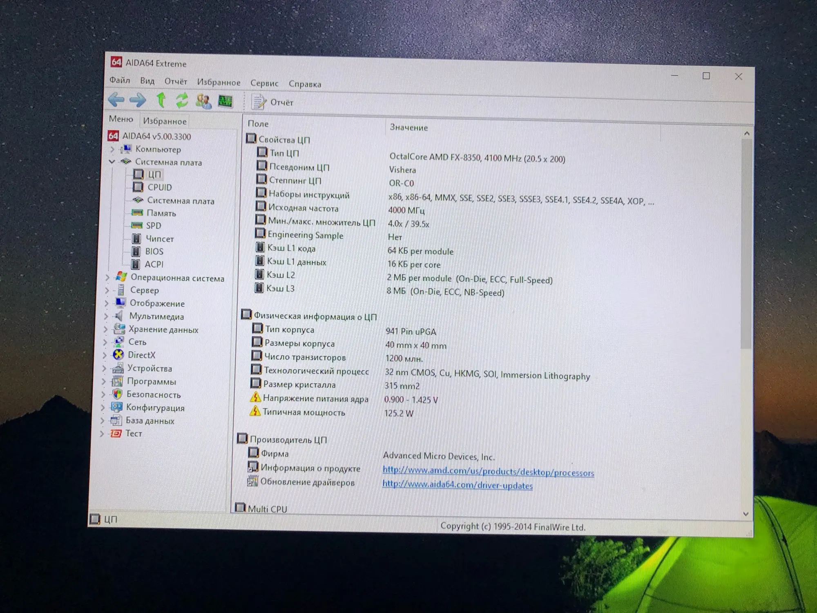
Task: Open the system monitor graph icon
Action: click(225, 101)
